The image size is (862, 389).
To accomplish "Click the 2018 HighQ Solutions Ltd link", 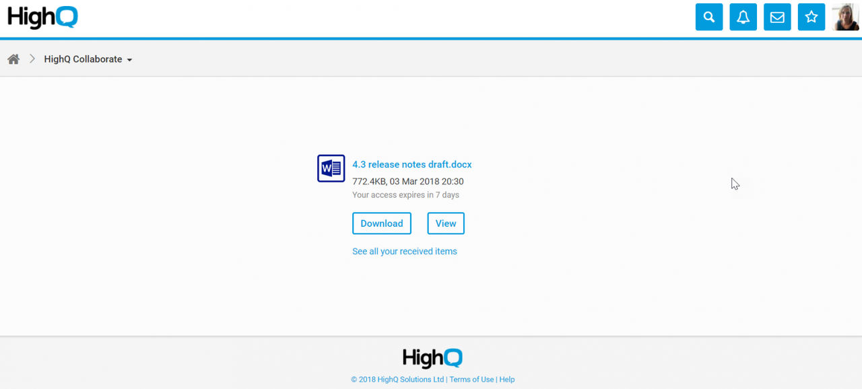I will [397, 380].
